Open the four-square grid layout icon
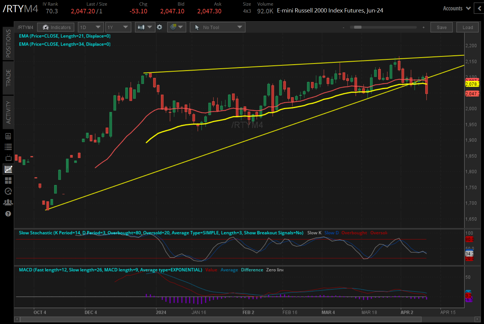The width and height of the screenshot is (484, 324). (x=8, y=181)
